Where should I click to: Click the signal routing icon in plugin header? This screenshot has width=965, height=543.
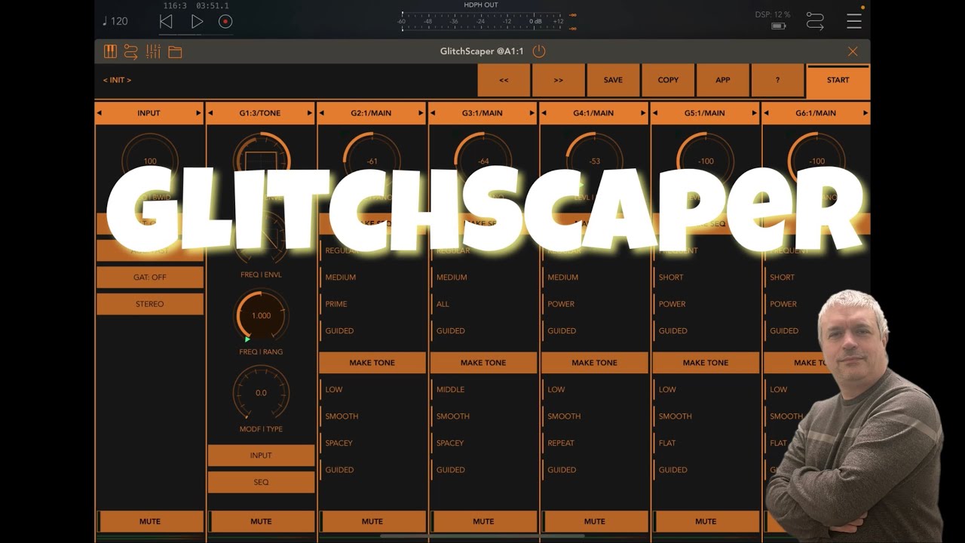click(x=131, y=51)
